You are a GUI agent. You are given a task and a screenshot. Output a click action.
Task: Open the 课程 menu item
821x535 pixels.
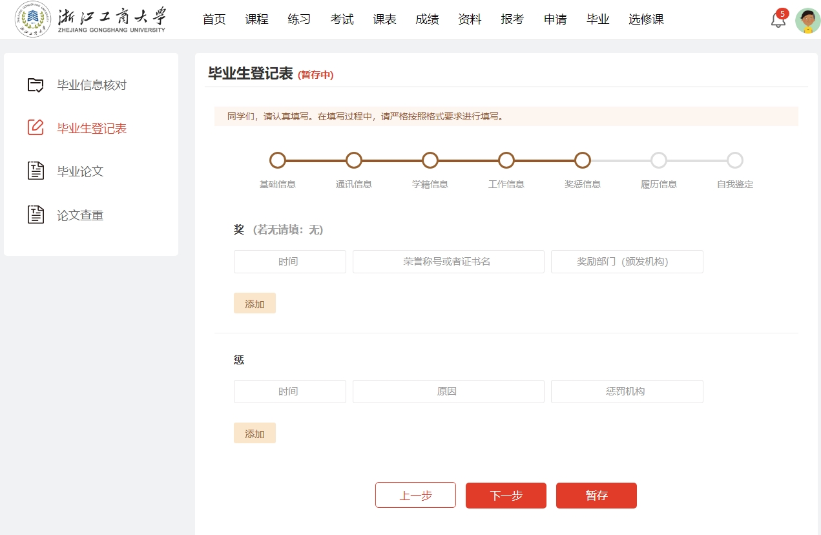click(256, 19)
